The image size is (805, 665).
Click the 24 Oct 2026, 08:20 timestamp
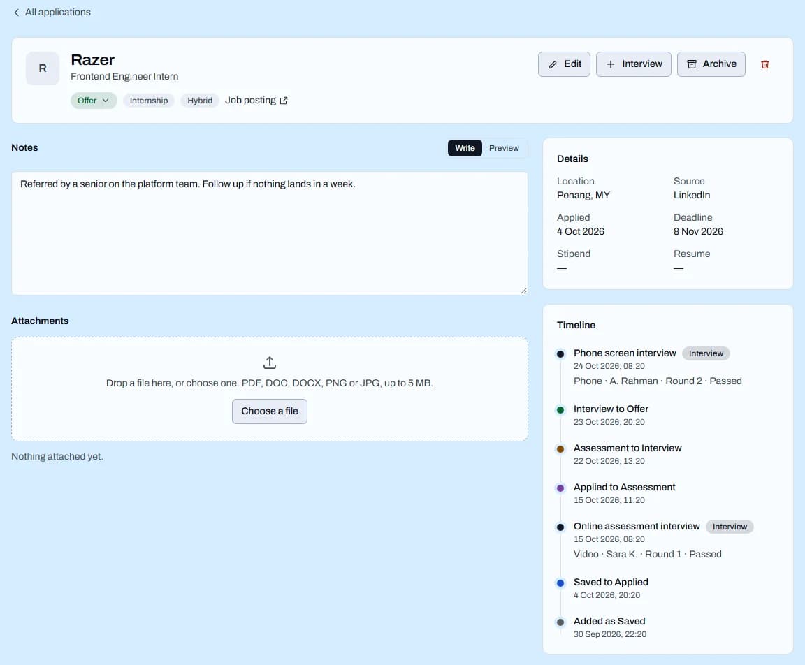click(609, 366)
